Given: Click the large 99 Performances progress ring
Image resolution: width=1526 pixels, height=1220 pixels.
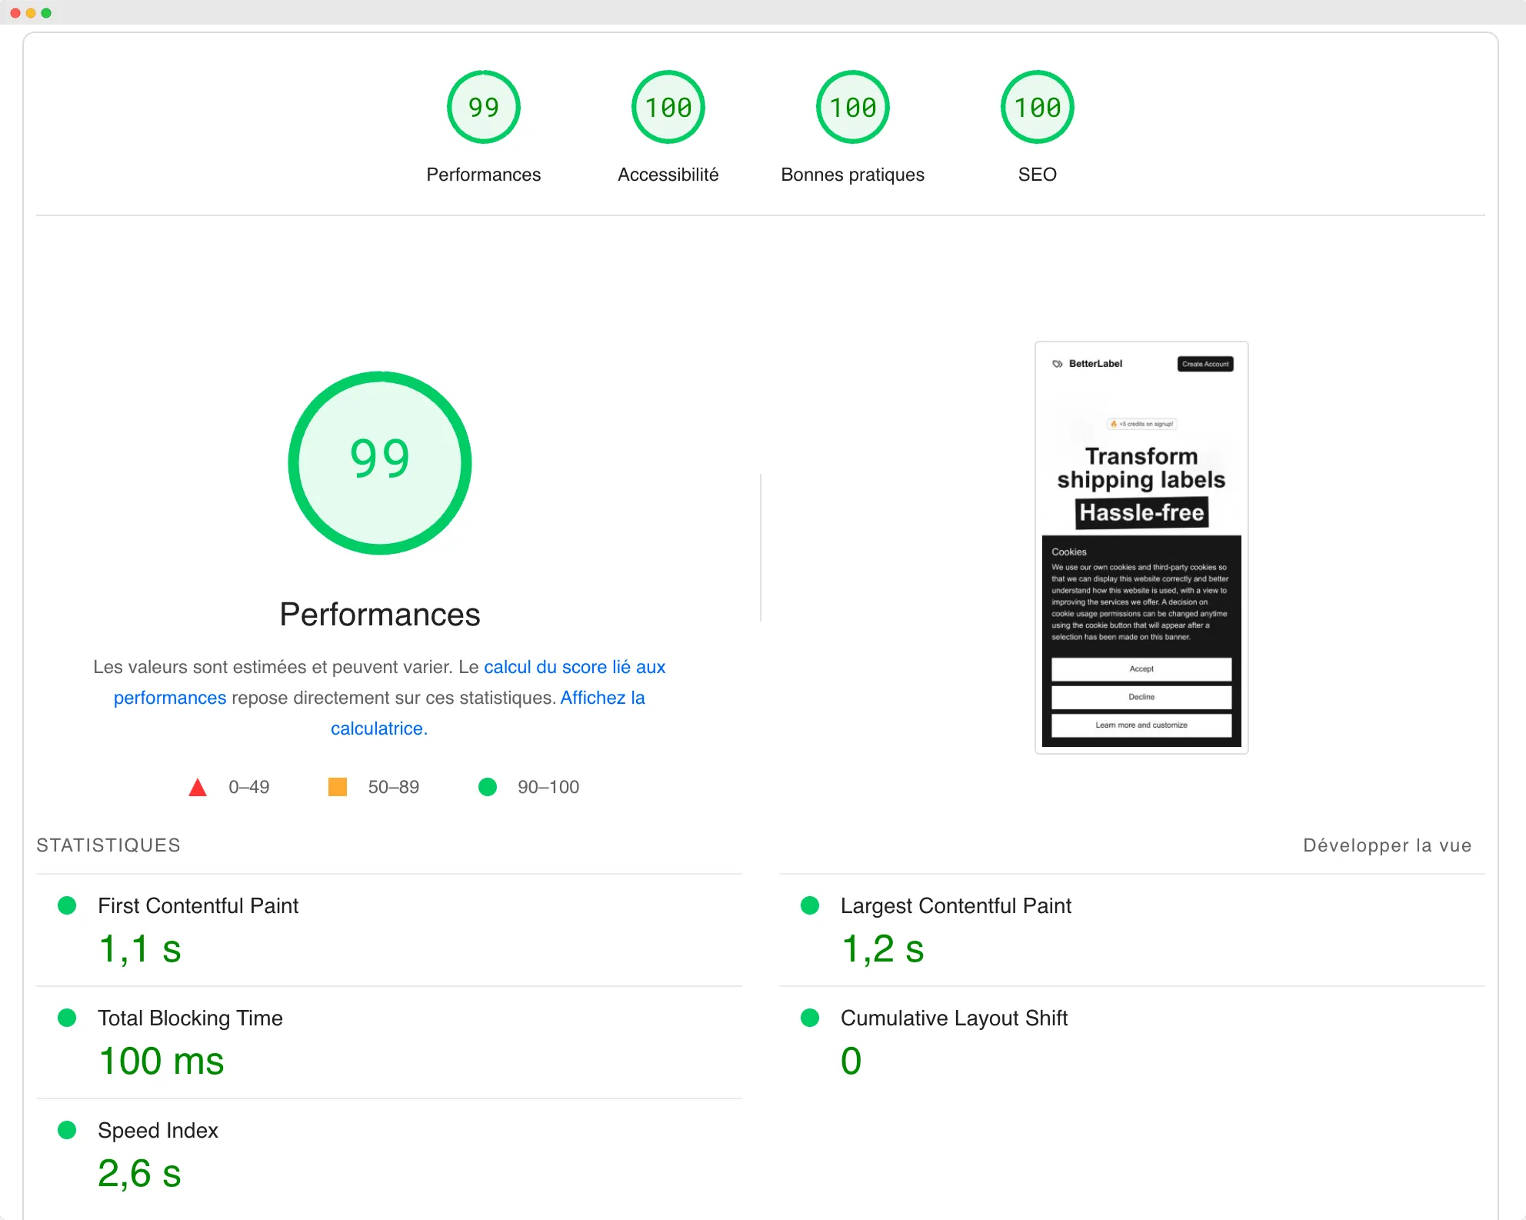Looking at the screenshot, I should 379,462.
